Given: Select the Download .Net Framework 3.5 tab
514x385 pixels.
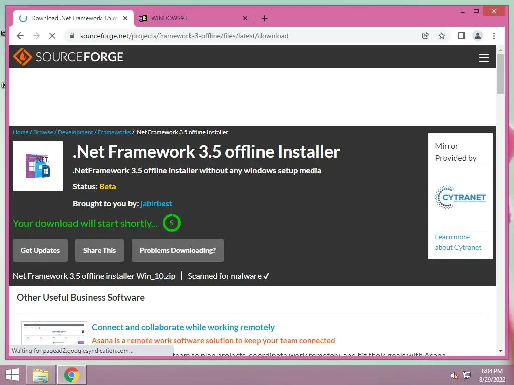Looking at the screenshot, I should coord(73,18).
